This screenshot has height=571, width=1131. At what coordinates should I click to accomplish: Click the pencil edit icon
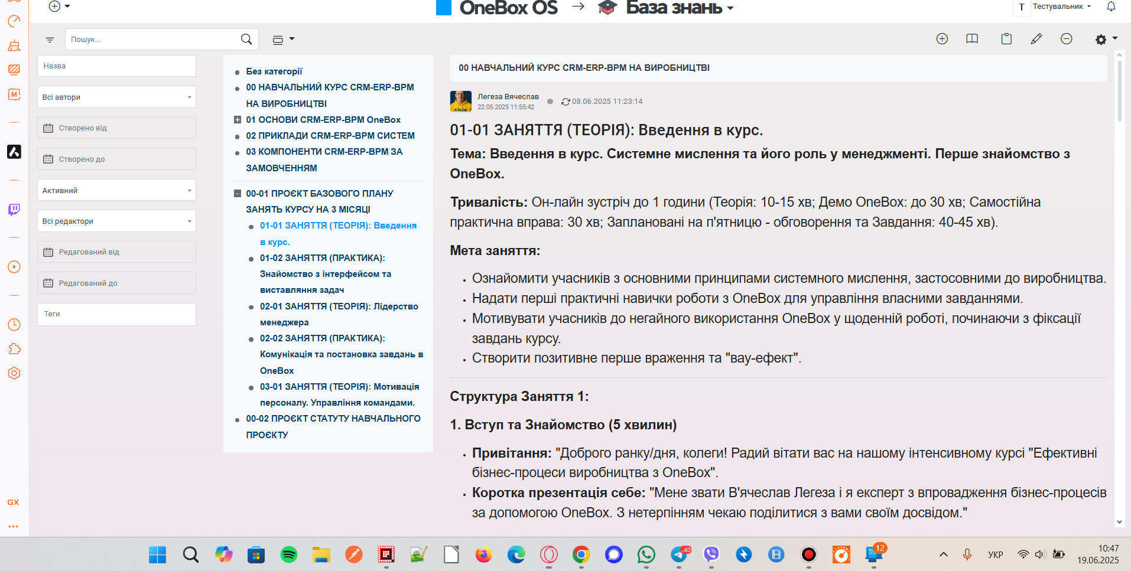coord(1036,39)
